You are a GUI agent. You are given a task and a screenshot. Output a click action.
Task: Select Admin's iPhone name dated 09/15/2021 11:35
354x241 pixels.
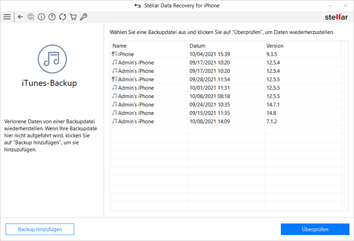pos(136,113)
